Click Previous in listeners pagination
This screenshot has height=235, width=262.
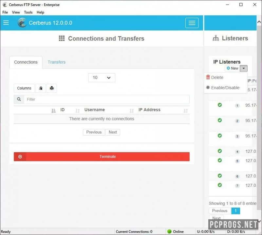point(220,211)
